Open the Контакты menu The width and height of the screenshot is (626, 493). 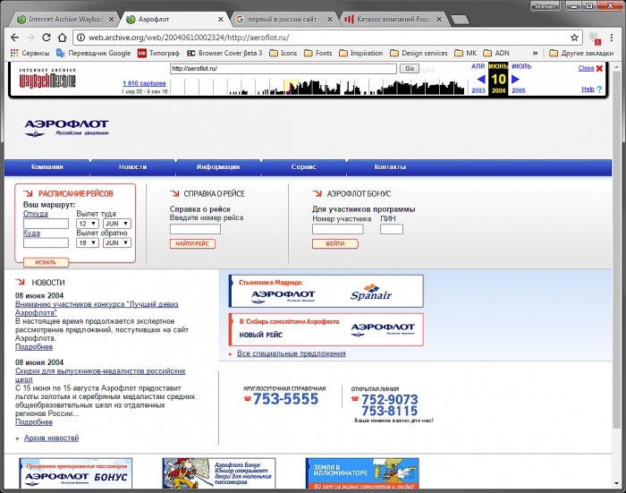pos(390,167)
